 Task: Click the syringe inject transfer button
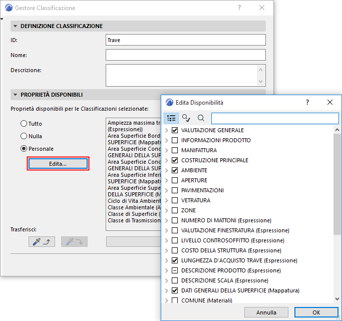coord(74,241)
